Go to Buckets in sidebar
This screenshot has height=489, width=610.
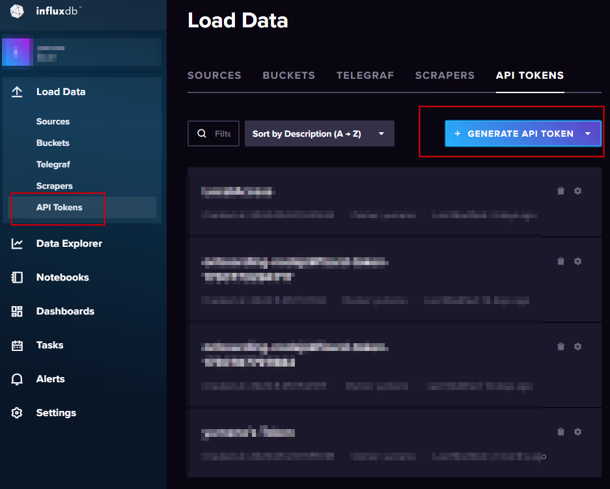[53, 143]
